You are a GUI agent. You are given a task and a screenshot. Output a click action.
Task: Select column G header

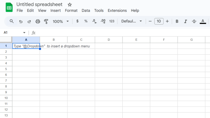coord(191,40)
